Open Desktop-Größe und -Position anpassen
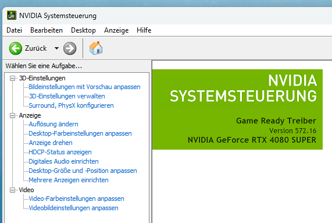Screen dimensions: 332x223 point(83,171)
